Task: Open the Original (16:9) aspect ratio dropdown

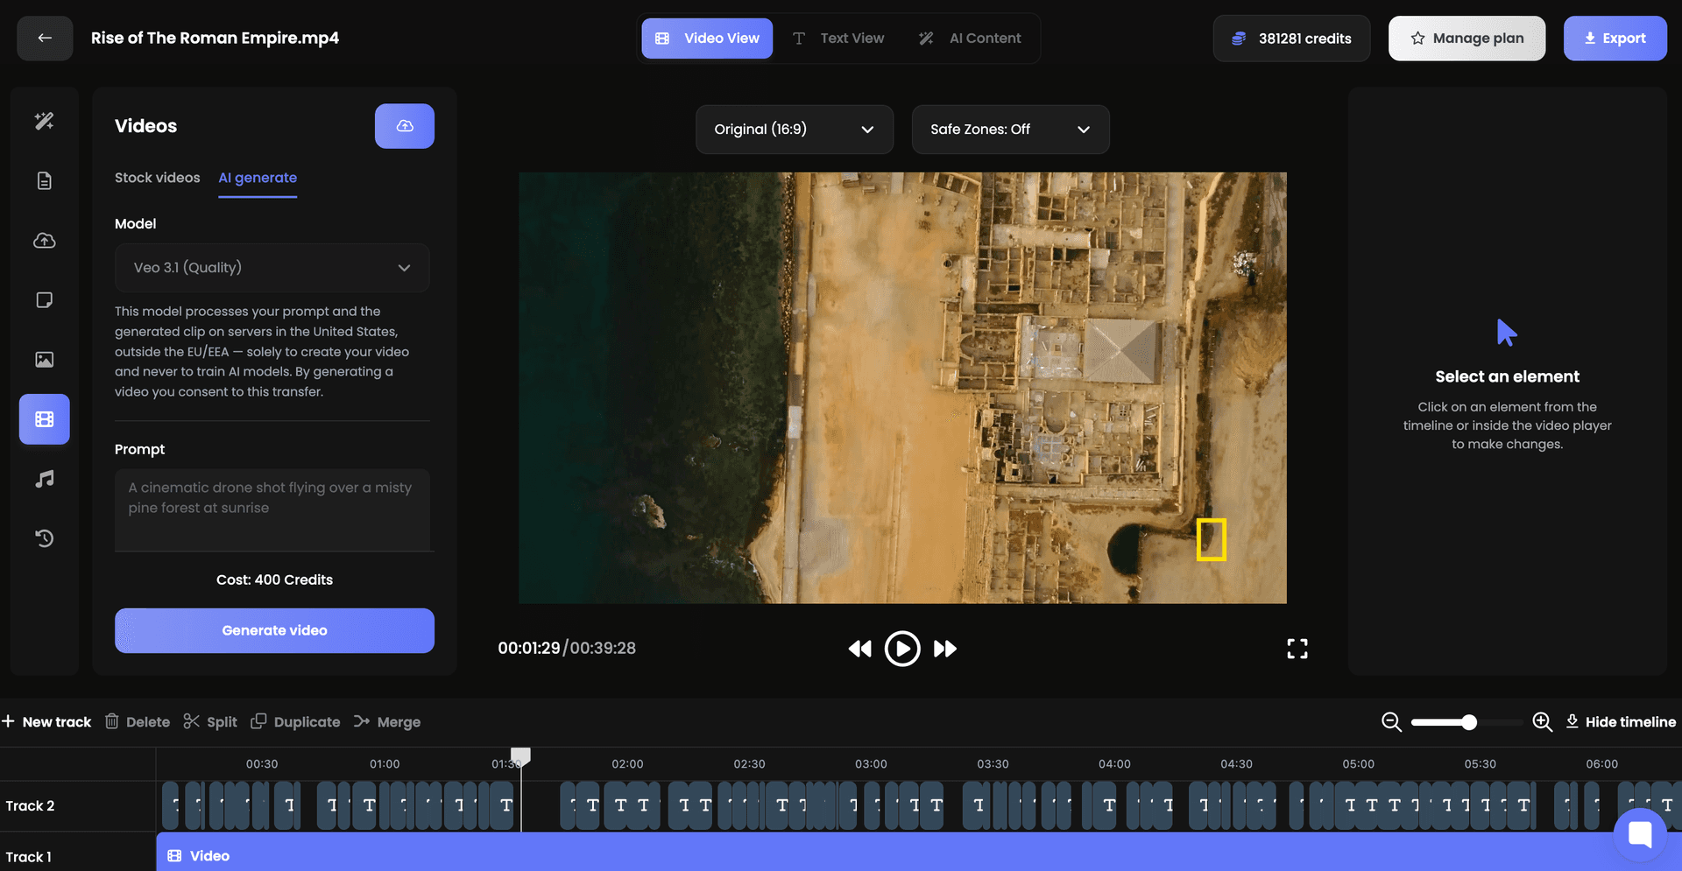Action: point(795,130)
